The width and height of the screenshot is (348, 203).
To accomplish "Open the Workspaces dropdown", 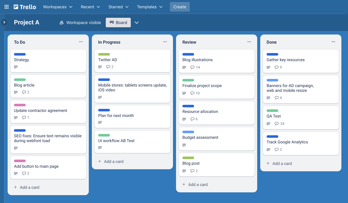I will [x=58, y=7].
